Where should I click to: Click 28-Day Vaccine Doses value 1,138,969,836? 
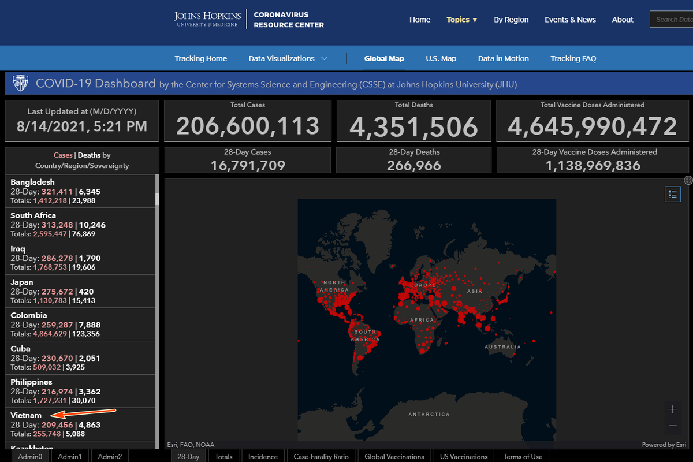594,166
